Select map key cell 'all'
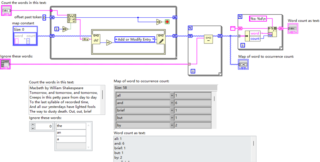The image size is (320, 162). tap(143, 95)
